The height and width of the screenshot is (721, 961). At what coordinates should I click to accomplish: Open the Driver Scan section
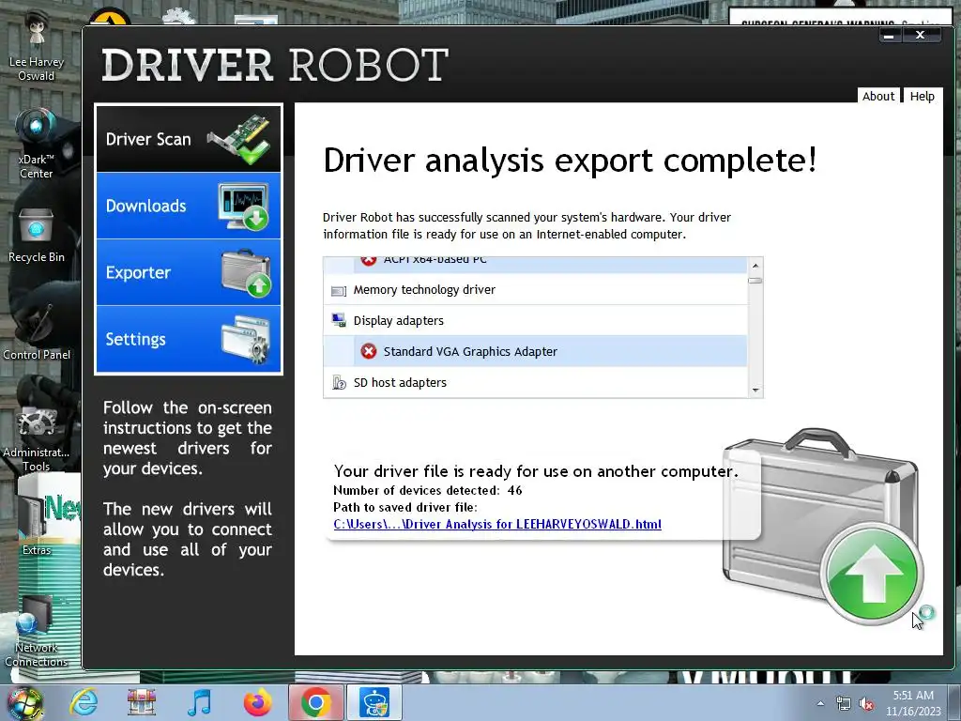coord(188,139)
